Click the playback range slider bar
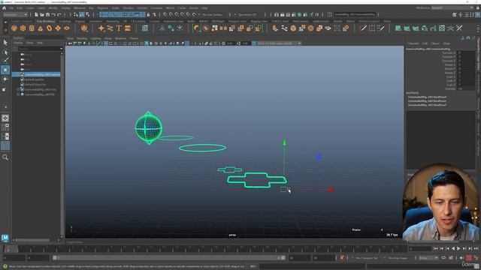Image resolution: width=481 pixels, height=270 pixels. click(168, 258)
